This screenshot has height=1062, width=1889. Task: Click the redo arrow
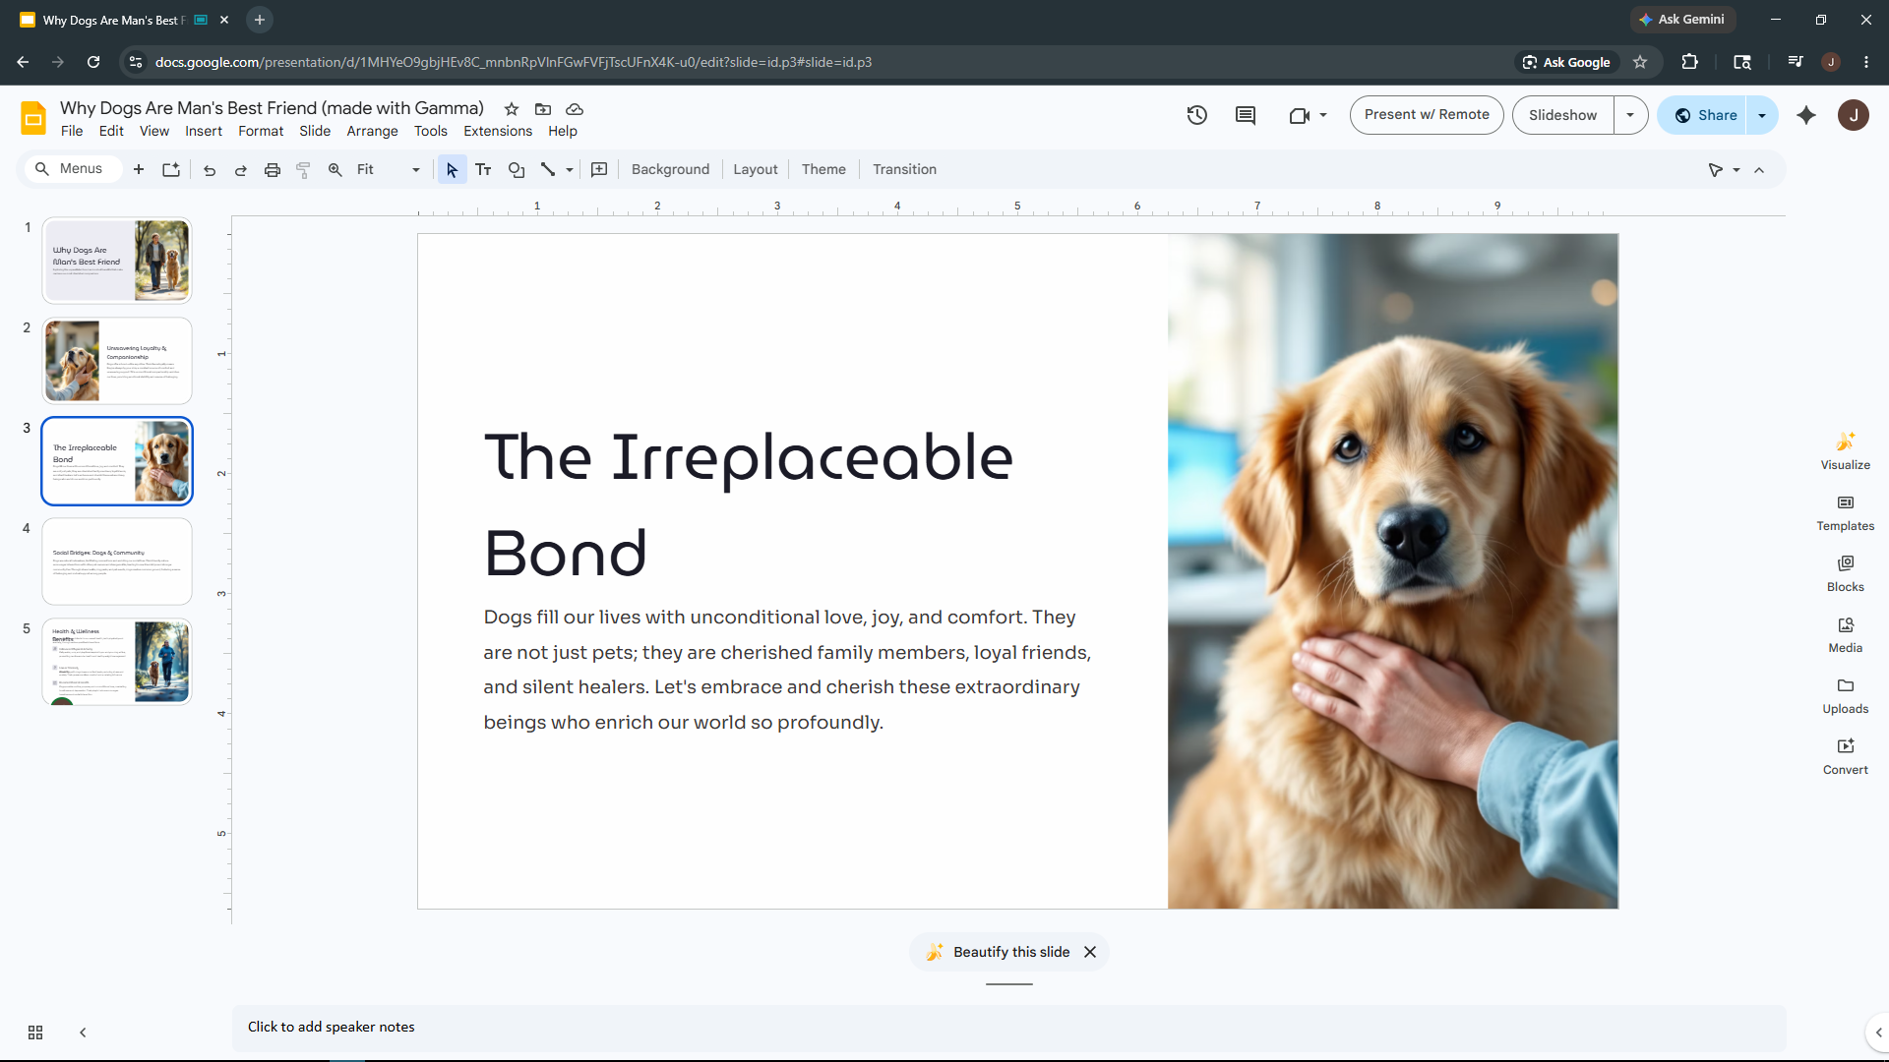tap(241, 169)
